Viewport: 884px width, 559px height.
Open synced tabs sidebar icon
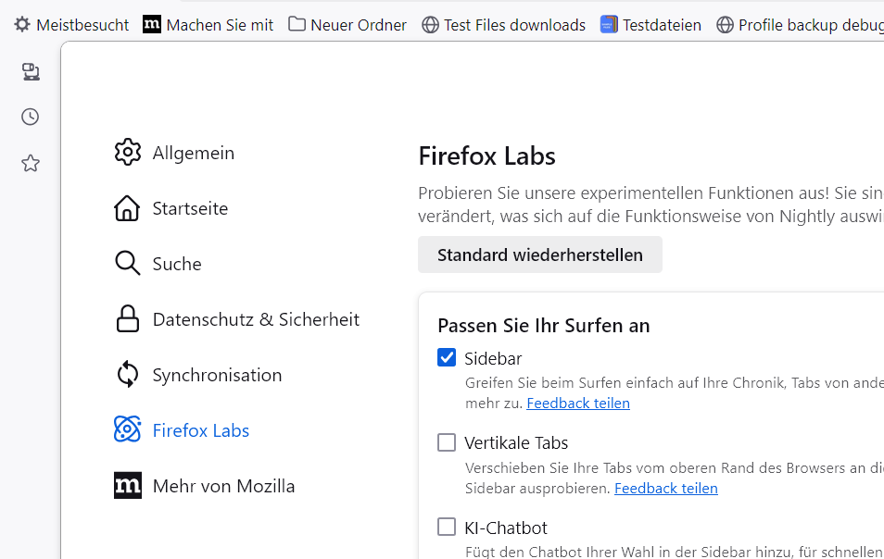coord(31,72)
